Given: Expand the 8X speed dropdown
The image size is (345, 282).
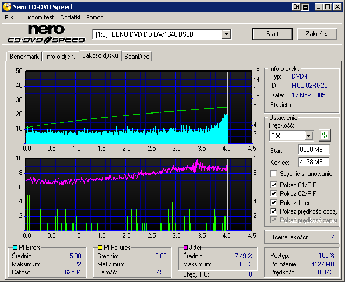Looking at the screenshot, I should [x=308, y=136].
